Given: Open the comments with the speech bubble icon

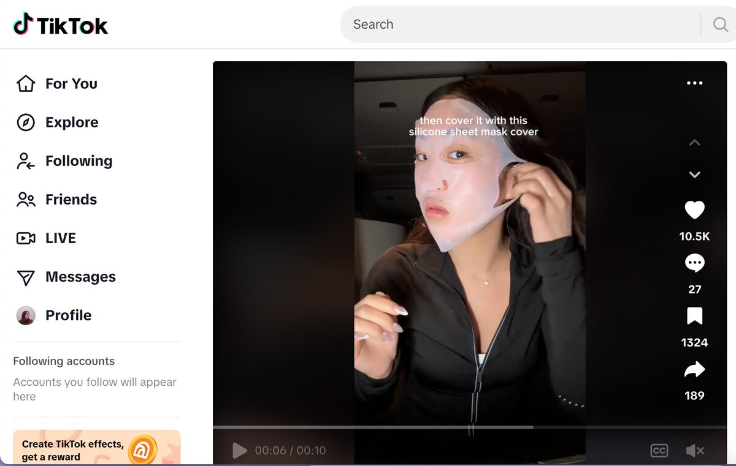Looking at the screenshot, I should point(694,263).
